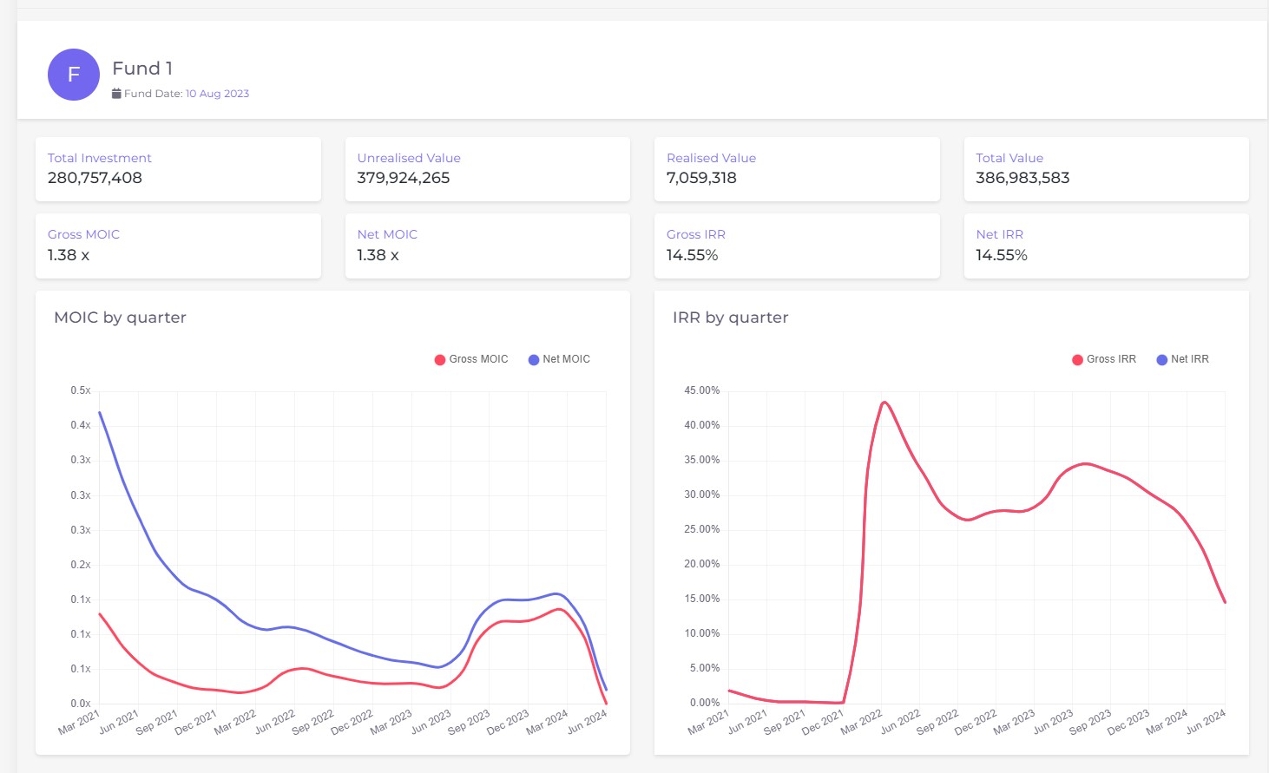Image resolution: width=1269 pixels, height=773 pixels.
Task: Click the 10 Aug 2023 fund date
Action: point(217,94)
